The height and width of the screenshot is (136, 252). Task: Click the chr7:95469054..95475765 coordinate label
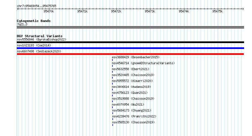tap(37, 6)
